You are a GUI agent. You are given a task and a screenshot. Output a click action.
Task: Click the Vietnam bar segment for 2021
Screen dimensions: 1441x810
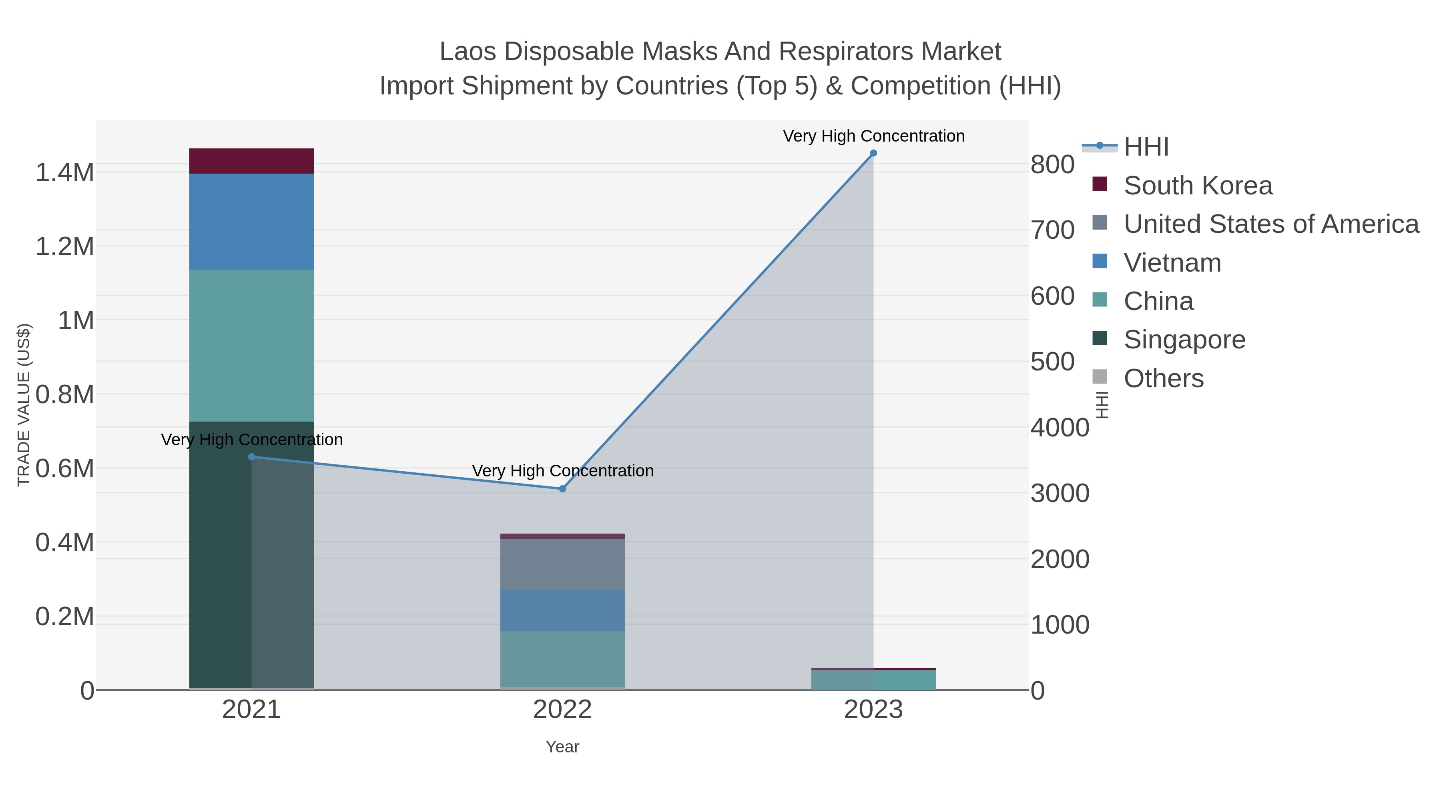pyautogui.click(x=252, y=222)
